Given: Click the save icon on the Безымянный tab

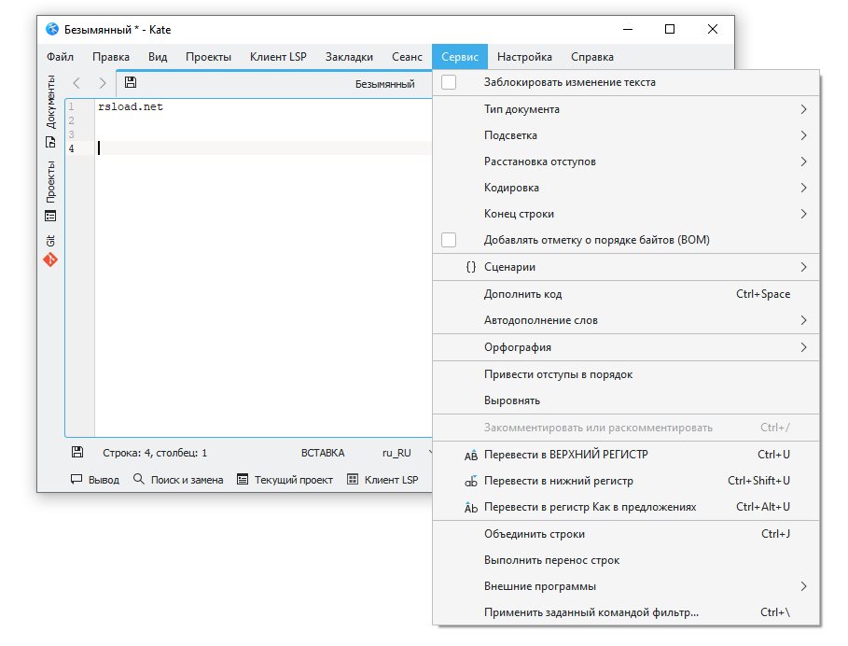Looking at the screenshot, I should (131, 82).
